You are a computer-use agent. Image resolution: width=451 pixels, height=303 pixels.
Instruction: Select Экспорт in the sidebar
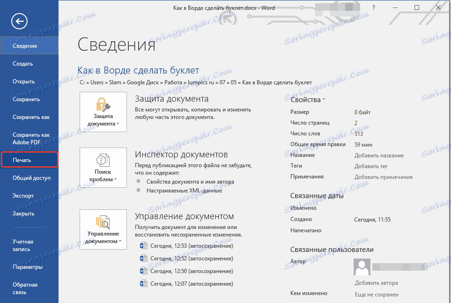[x=30, y=196]
